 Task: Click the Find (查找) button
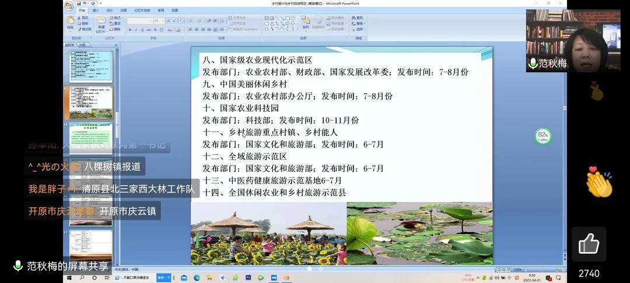tap(357, 17)
